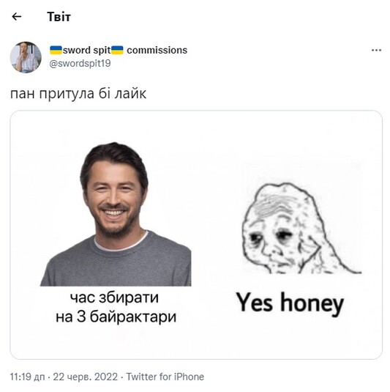This screenshot has width=390, height=392.
Task: Select the tweet text "пан притула бі лайк"
Action: 78,94
